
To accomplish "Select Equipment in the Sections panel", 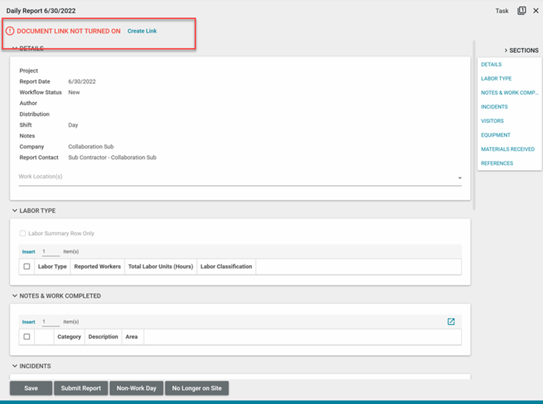I will [495, 135].
